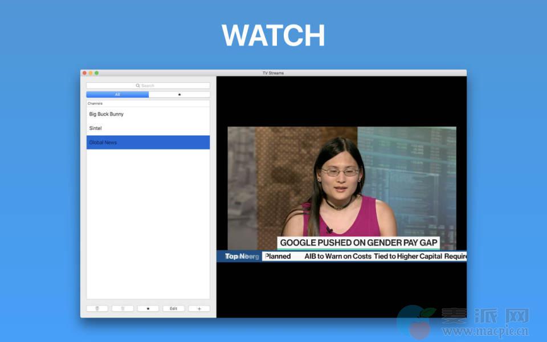Viewport: 547px width, 342px height.
Task: Add a channel with the plus button
Action: point(199,308)
